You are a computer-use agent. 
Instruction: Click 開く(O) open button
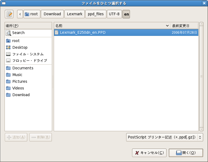coord(186,153)
